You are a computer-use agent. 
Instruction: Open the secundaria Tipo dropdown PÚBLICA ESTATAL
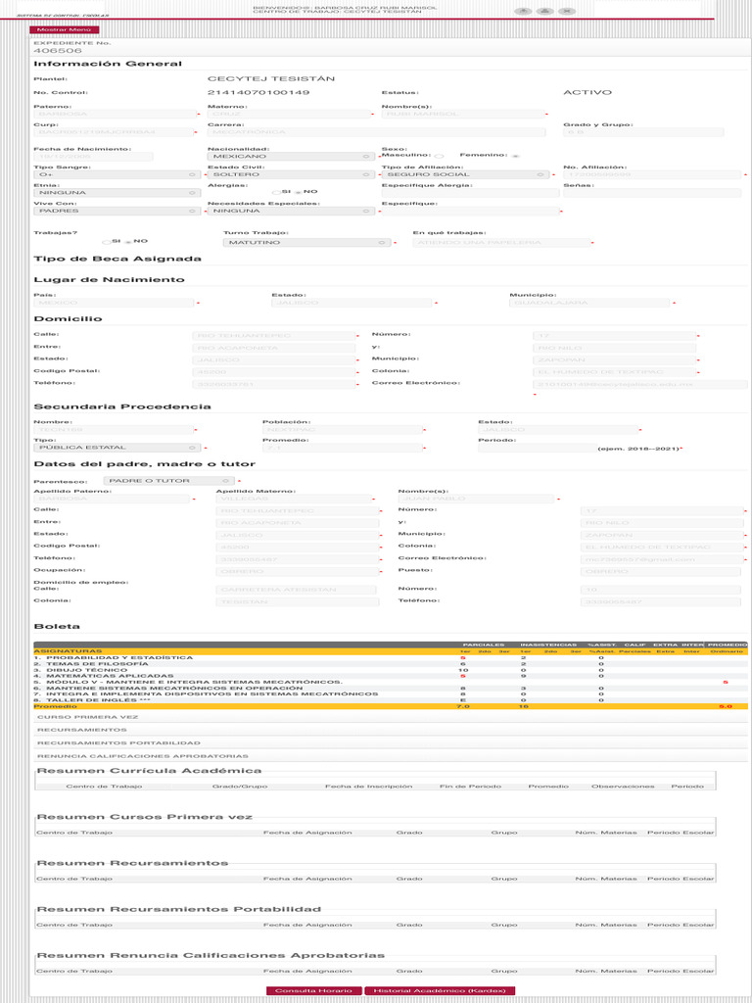117,448
